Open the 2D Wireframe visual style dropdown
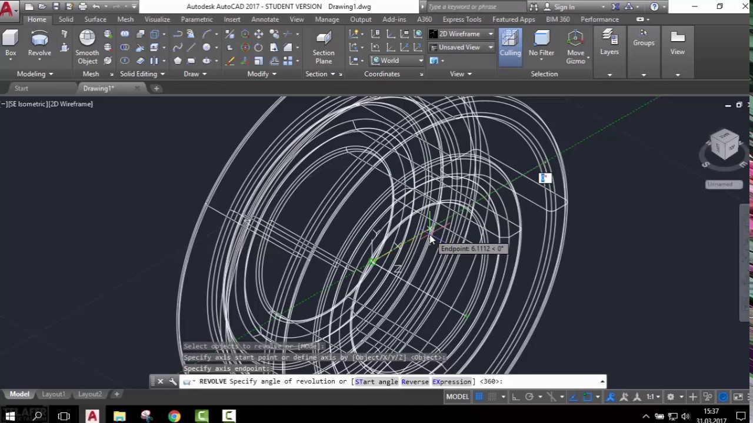753x423 pixels. pos(462,34)
